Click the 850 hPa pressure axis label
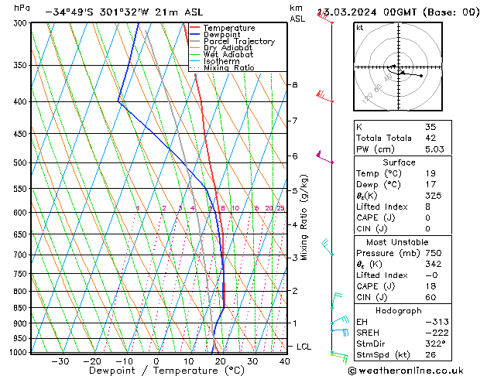This screenshot has height=376, width=487. [21, 308]
